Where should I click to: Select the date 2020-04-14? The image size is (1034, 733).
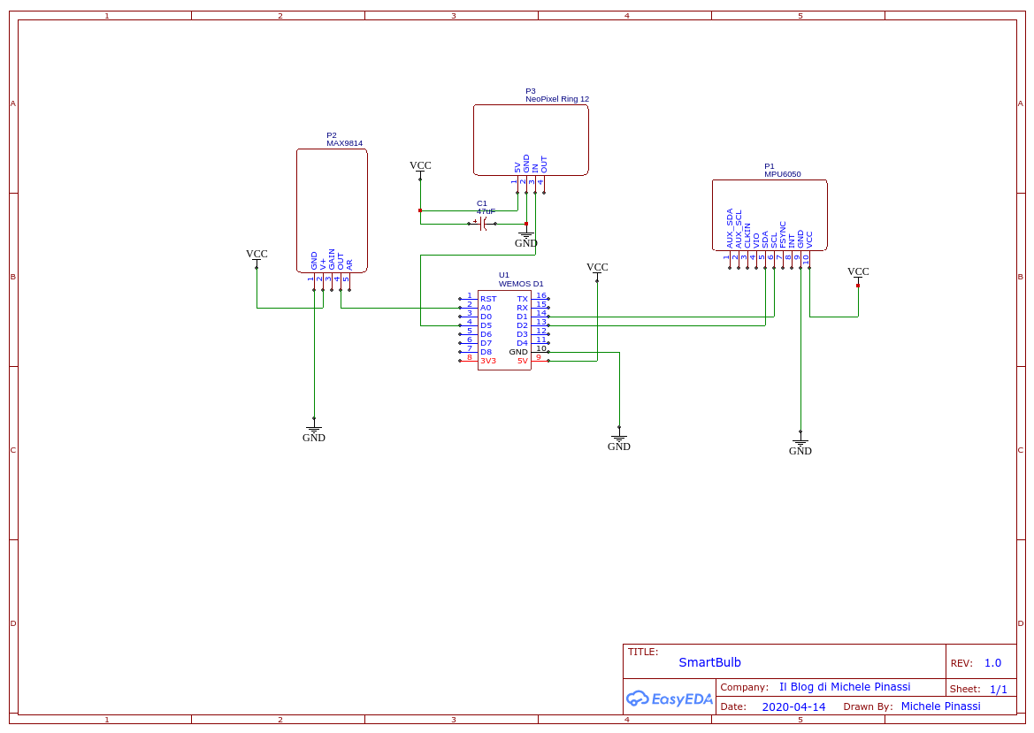click(x=794, y=706)
